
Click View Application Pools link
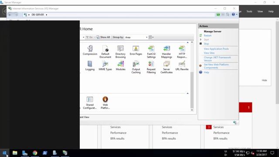(x=216, y=49)
